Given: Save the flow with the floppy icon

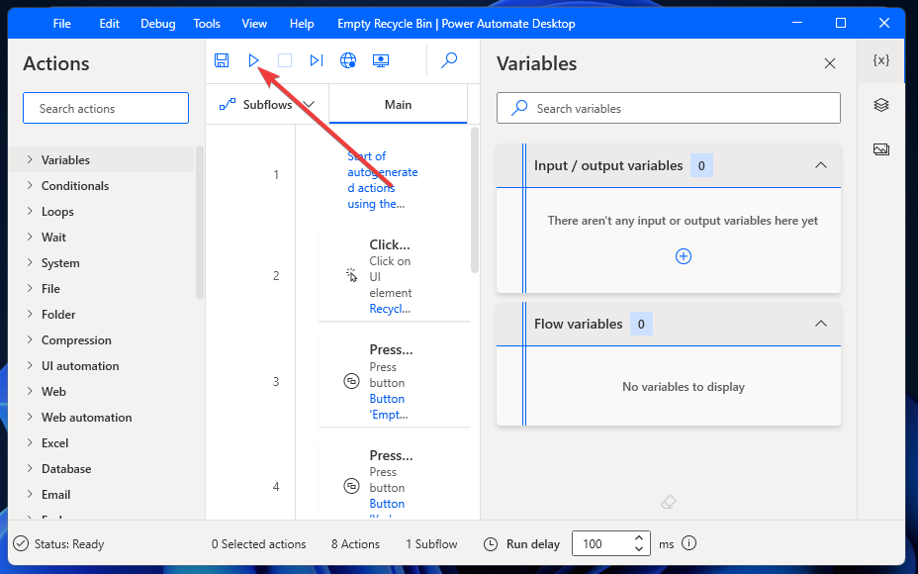Looking at the screenshot, I should [x=222, y=60].
